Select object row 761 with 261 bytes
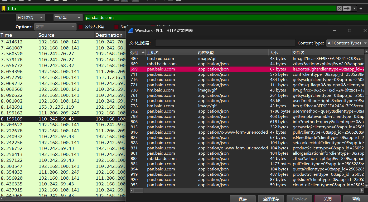The width and height of the screenshot is (368, 202). (247, 95)
